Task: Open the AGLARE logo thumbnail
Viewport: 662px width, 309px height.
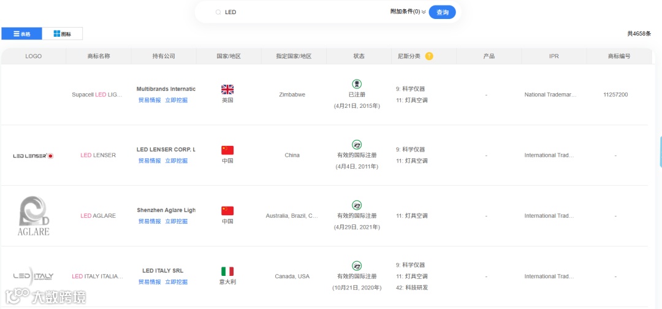Action: pos(33,216)
